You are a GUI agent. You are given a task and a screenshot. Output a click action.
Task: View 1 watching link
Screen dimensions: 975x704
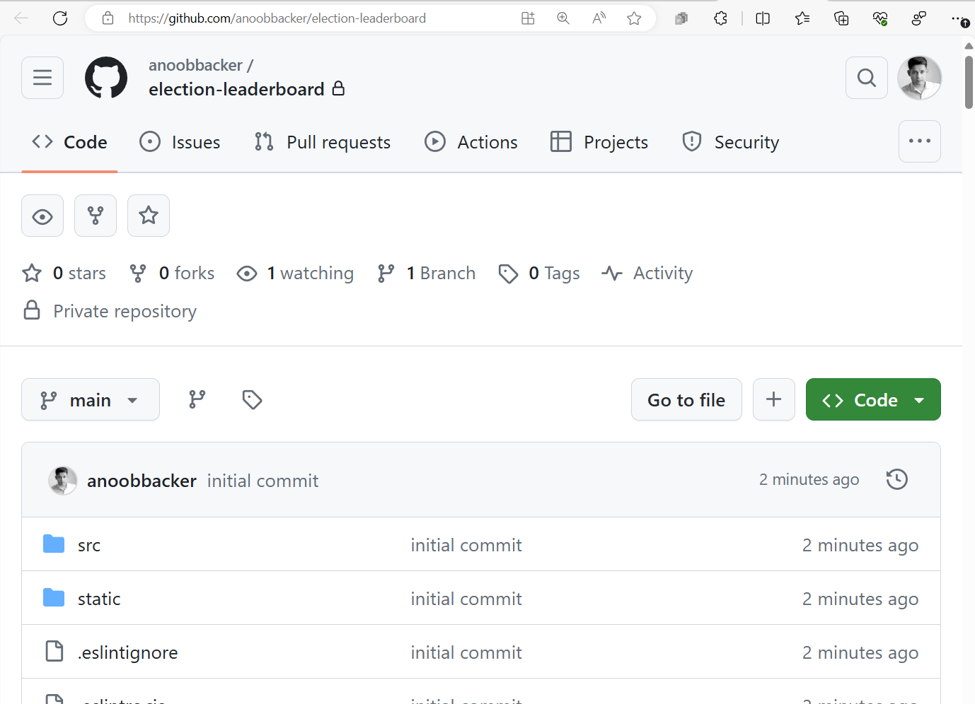point(295,274)
